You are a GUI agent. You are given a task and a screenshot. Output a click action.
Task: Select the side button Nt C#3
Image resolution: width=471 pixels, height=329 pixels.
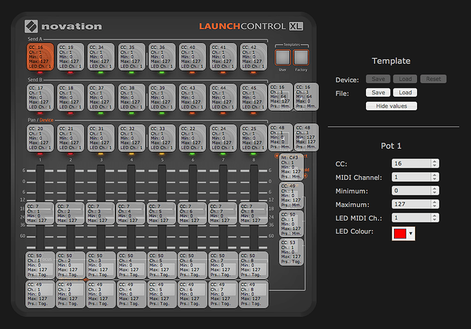(291, 167)
